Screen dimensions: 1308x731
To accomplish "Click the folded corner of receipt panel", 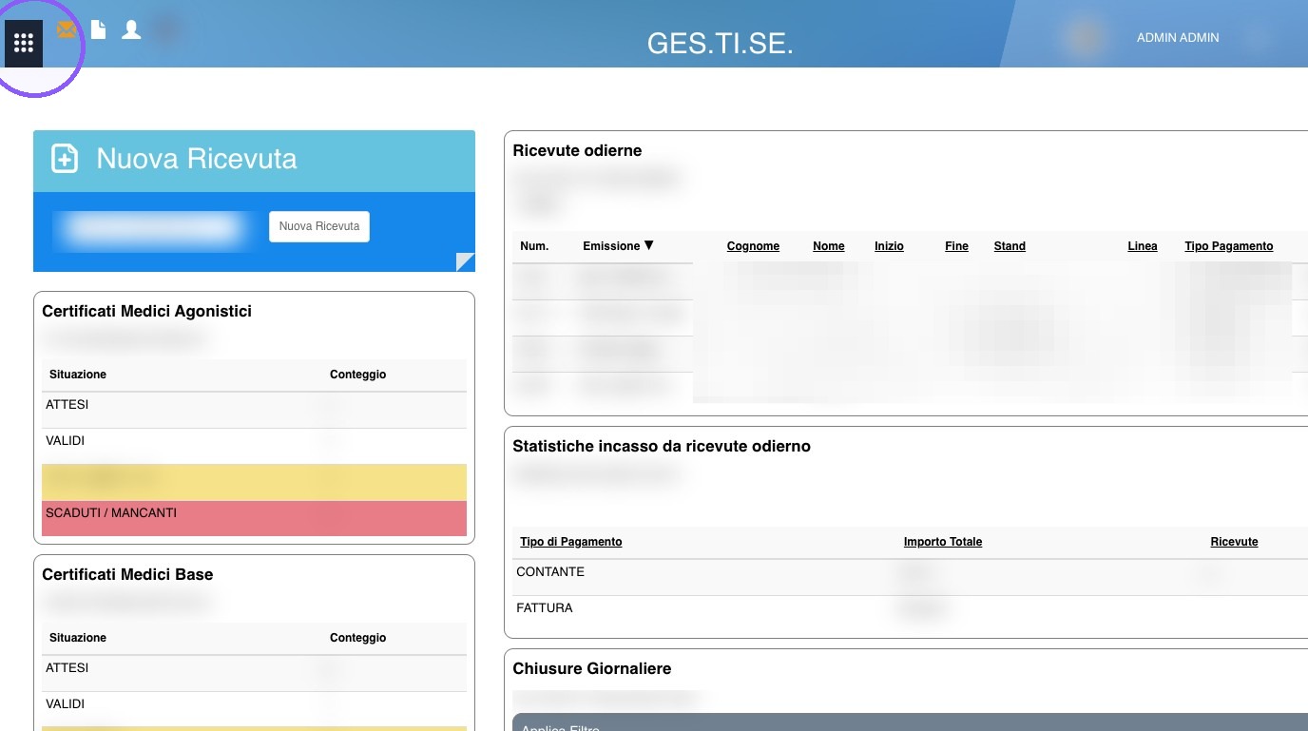I will click(x=465, y=262).
